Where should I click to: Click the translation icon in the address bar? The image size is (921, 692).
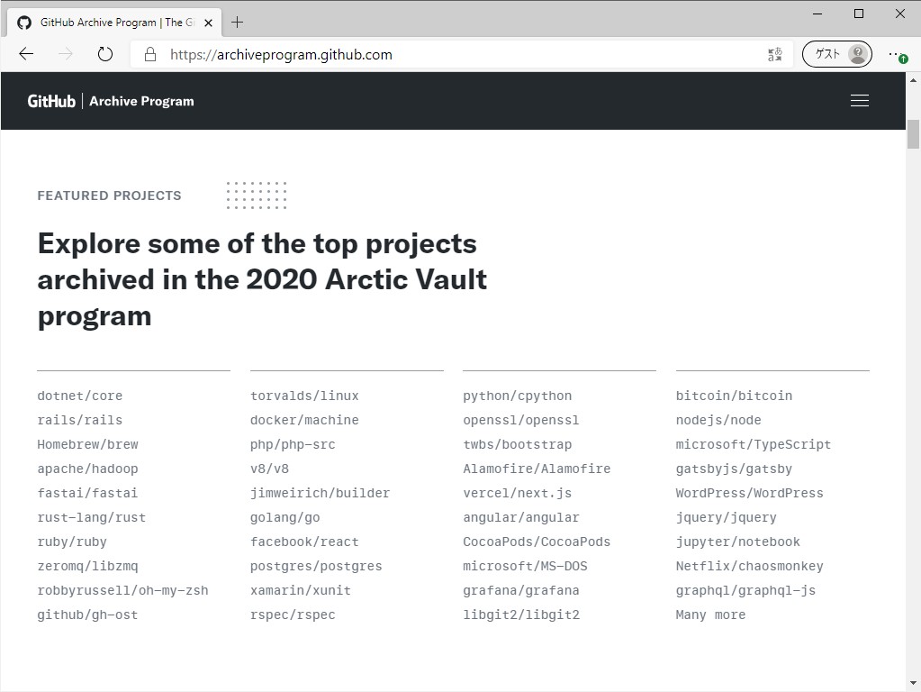coord(774,54)
